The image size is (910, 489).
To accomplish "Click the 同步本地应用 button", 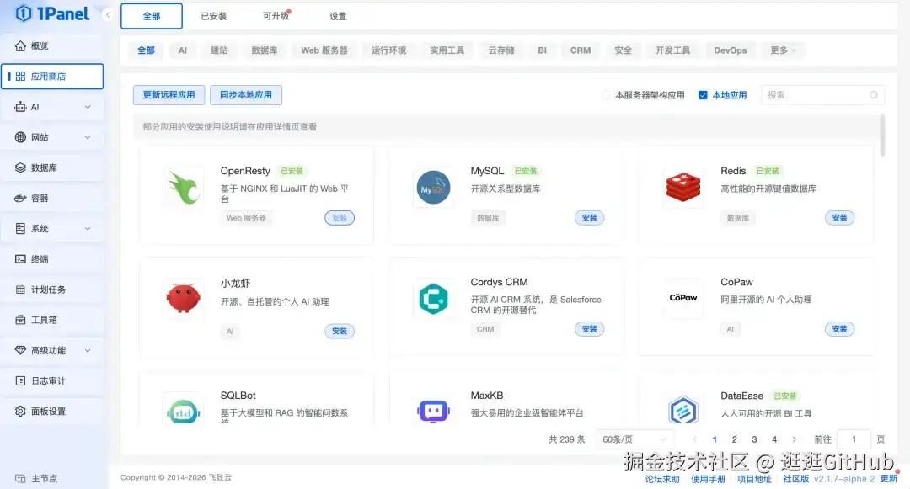I will click(x=245, y=95).
